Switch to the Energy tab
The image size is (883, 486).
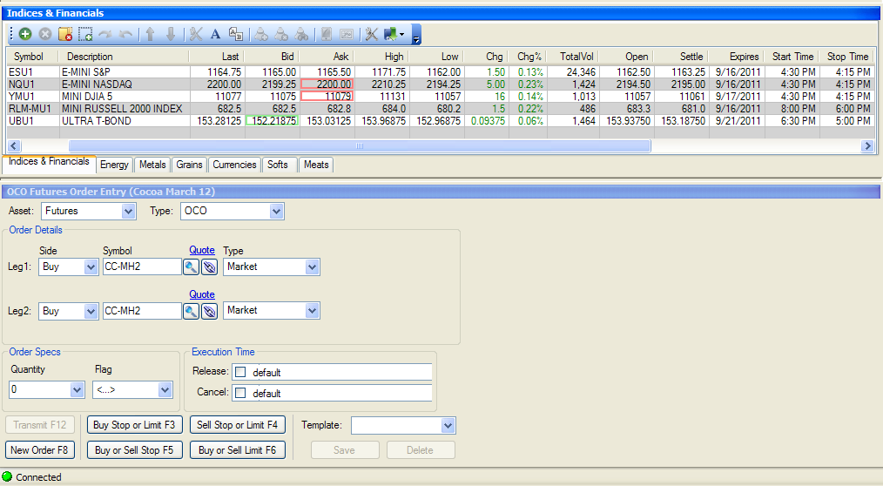click(x=114, y=165)
